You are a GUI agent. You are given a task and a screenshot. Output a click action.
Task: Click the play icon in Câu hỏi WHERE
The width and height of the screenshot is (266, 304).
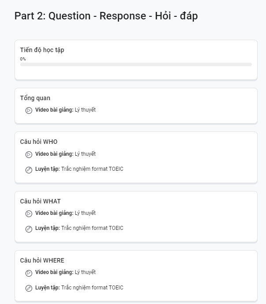[x=29, y=273]
